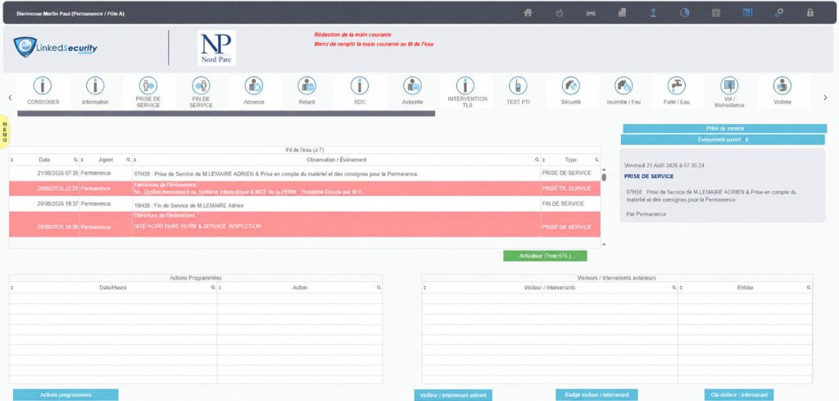Click the LinkedSecurity logo
Image resolution: width=839 pixels, height=401 pixels.
pos(56,48)
